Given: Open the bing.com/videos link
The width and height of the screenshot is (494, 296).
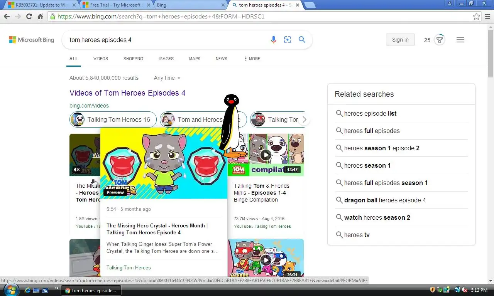Looking at the screenshot, I should click(89, 106).
